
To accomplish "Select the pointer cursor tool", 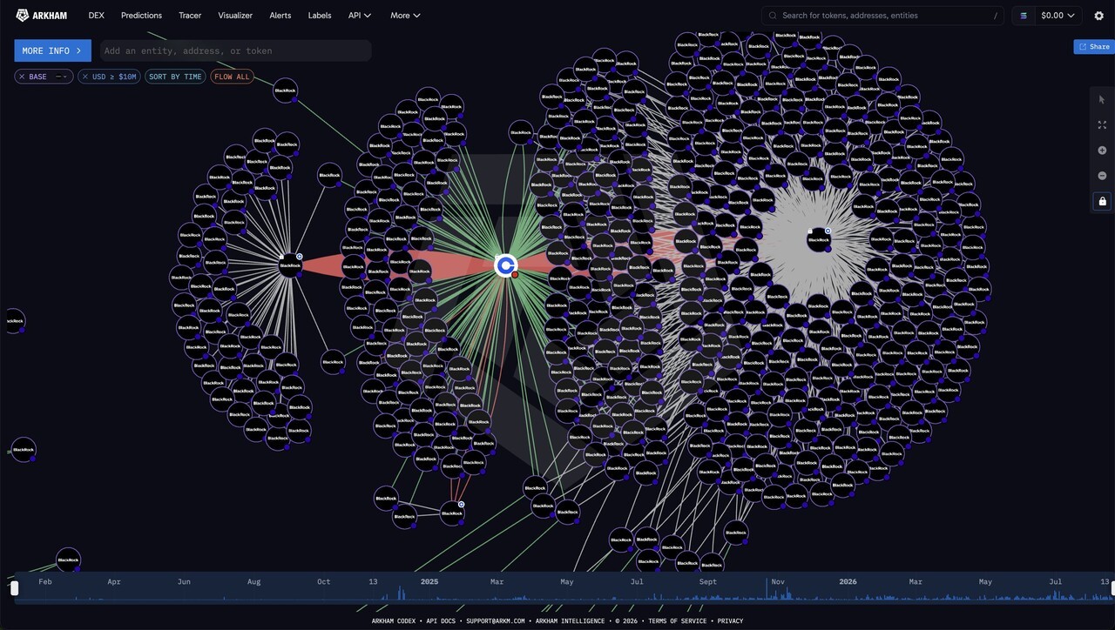I will point(1102,100).
